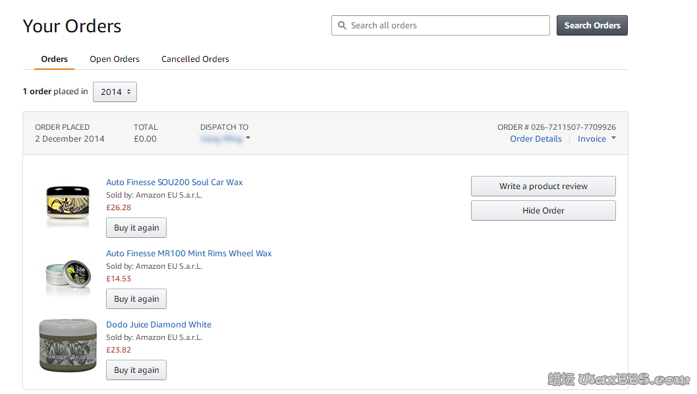The width and height of the screenshot is (697, 394).
Task: Click Write a product review button
Action: pyautogui.click(x=543, y=186)
